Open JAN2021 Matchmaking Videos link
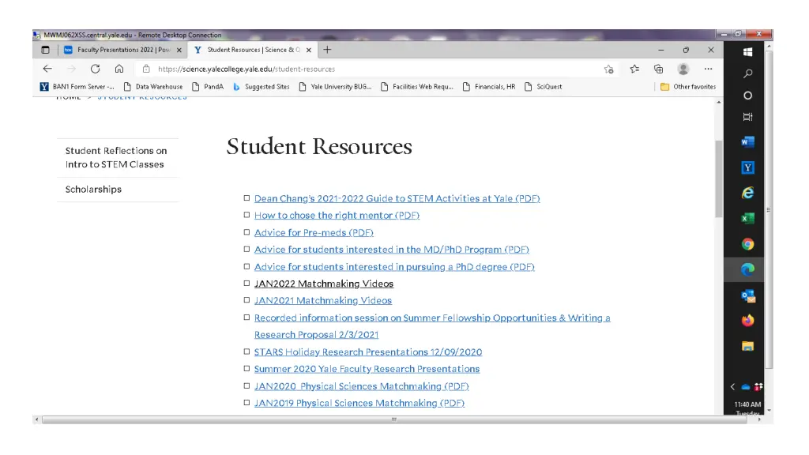Viewport: 809px width, 455px height. coord(323,300)
